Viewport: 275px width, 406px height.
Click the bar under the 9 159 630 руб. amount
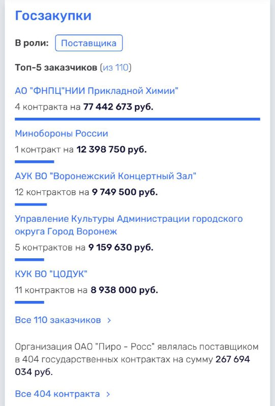[29, 259]
